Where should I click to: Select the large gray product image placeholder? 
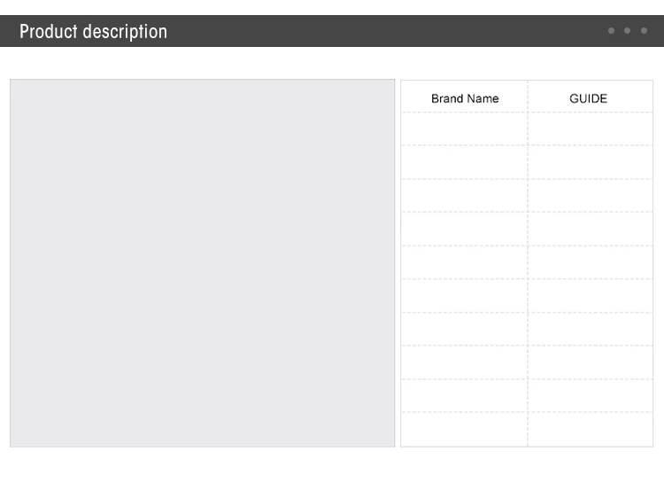tap(203, 263)
